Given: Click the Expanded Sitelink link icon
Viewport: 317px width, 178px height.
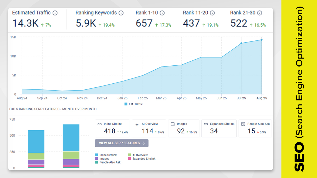Looking at the screenshot, I should pos(206,124).
